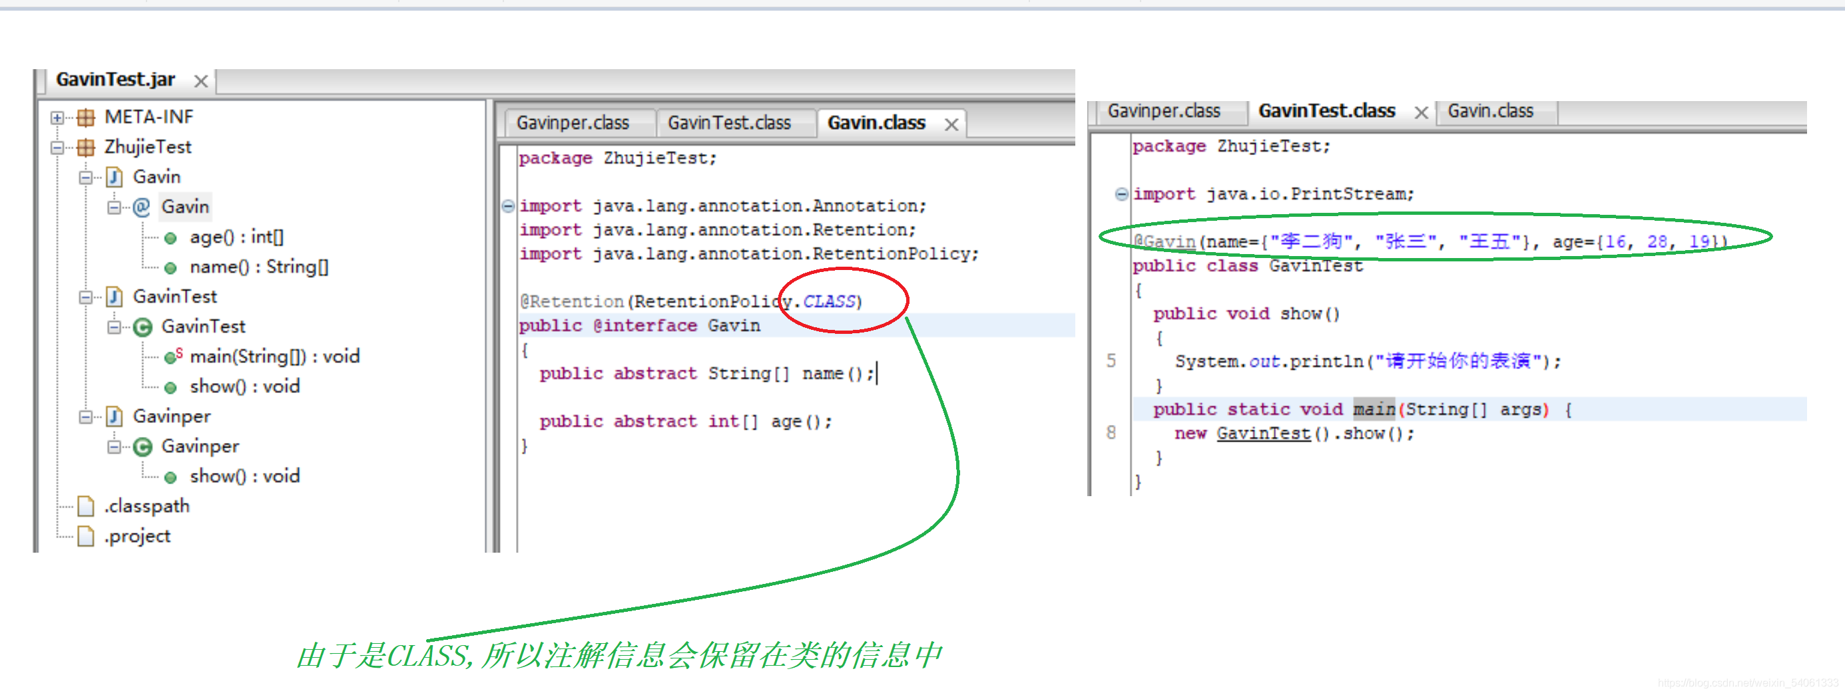Screen dimensions: 1845x695
Task: Click the ZhujieTest package icon
Action: [x=86, y=147]
